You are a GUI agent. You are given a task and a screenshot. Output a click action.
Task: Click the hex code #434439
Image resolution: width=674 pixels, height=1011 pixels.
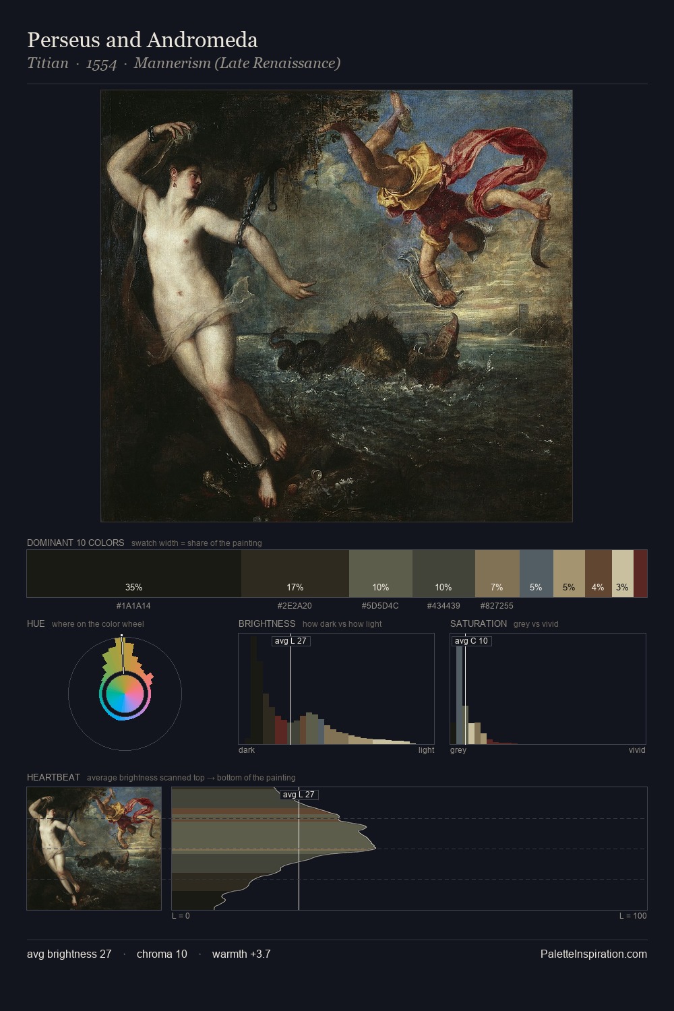click(443, 606)
